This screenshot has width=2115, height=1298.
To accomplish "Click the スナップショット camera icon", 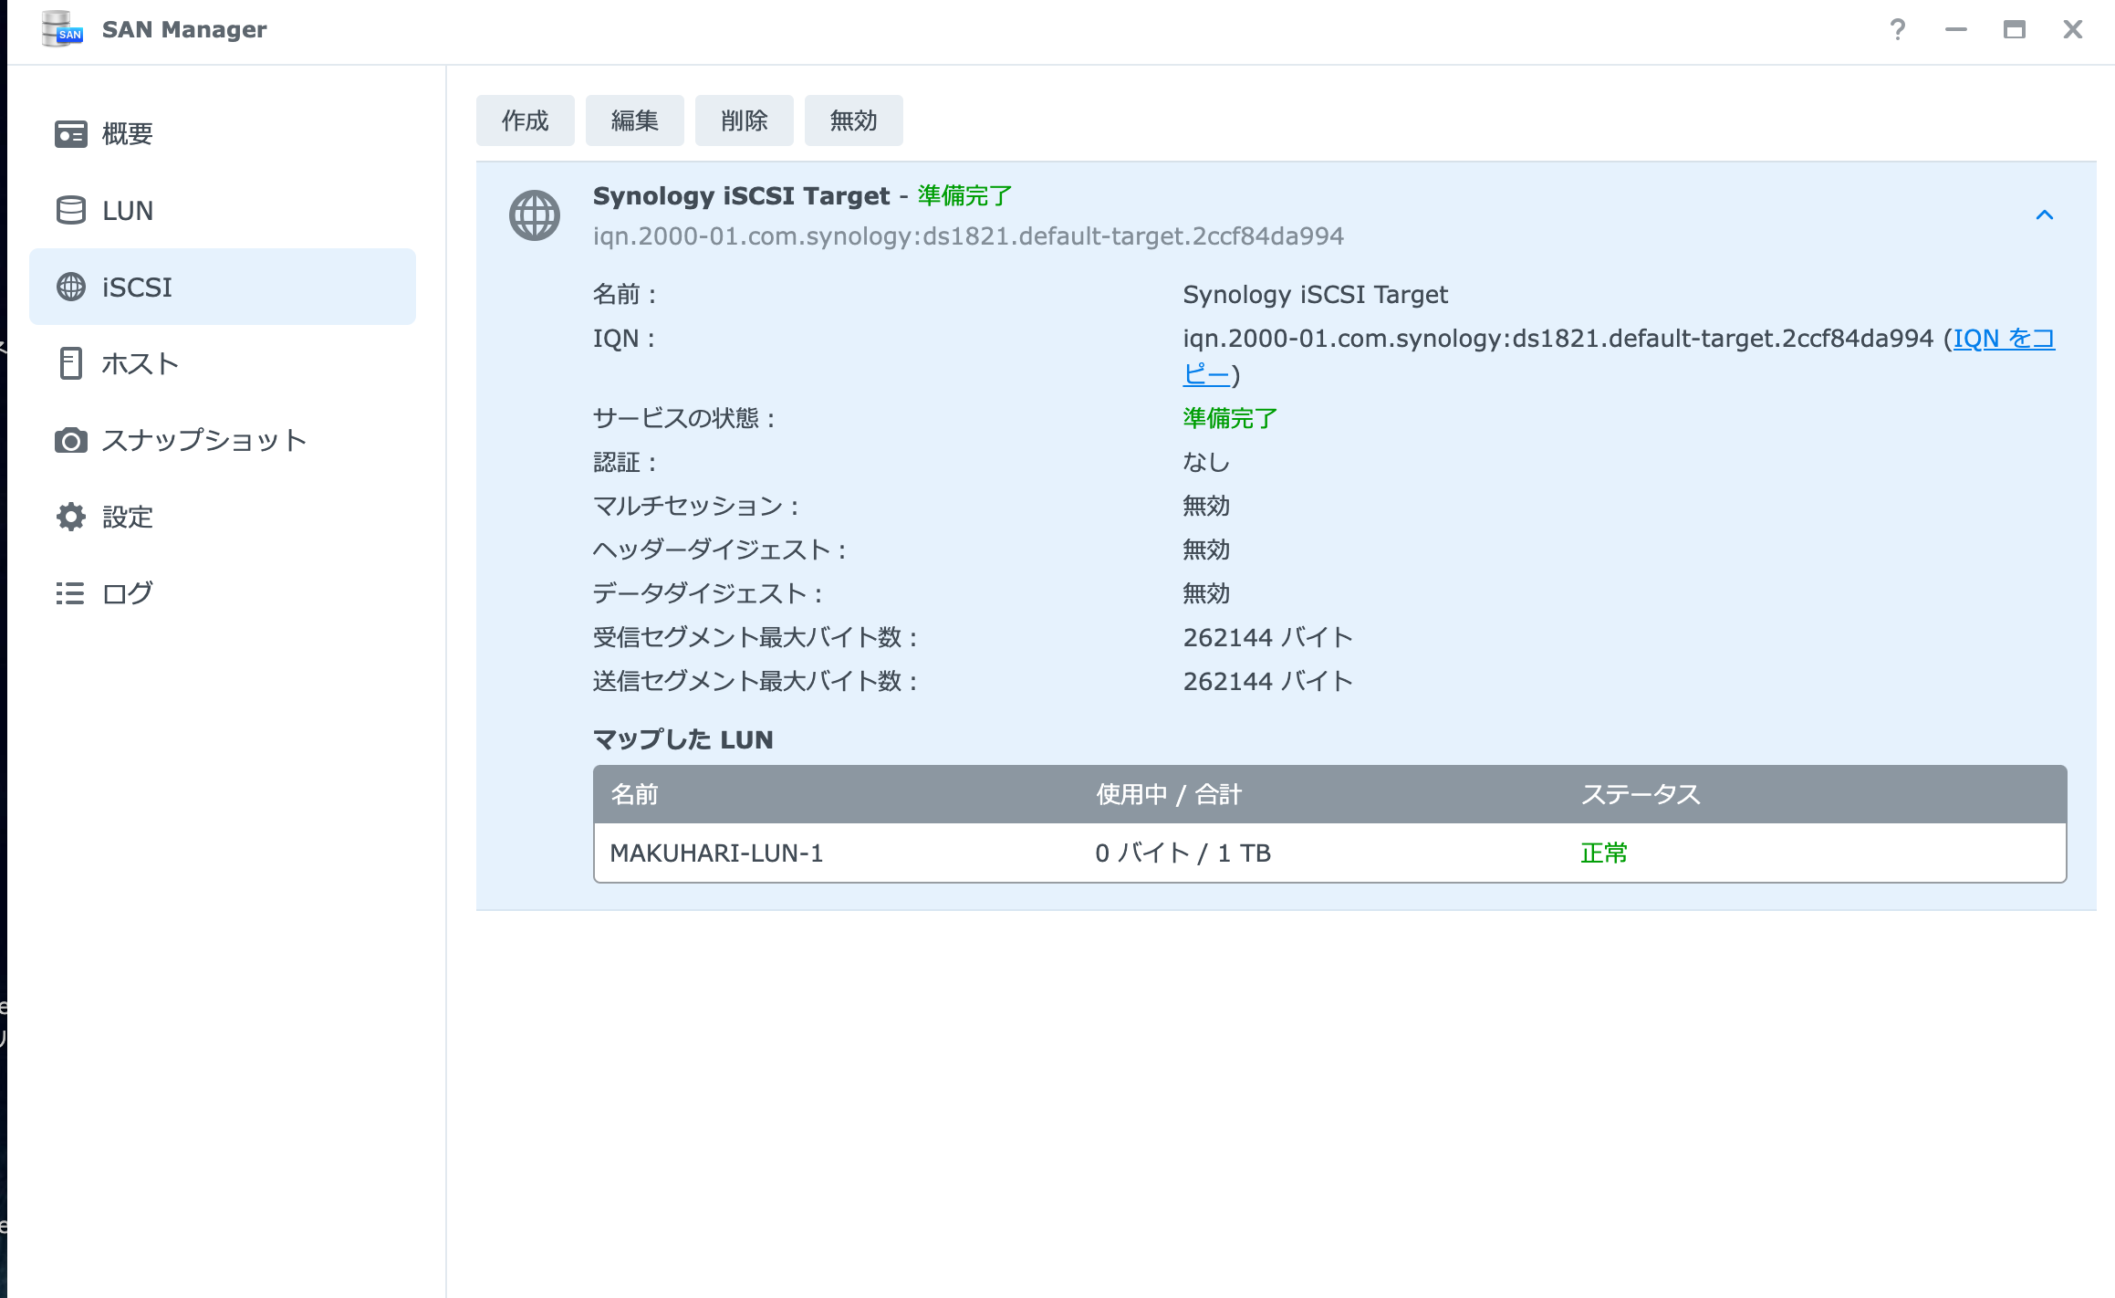I will pyautogui.click(x=70, y=441).
